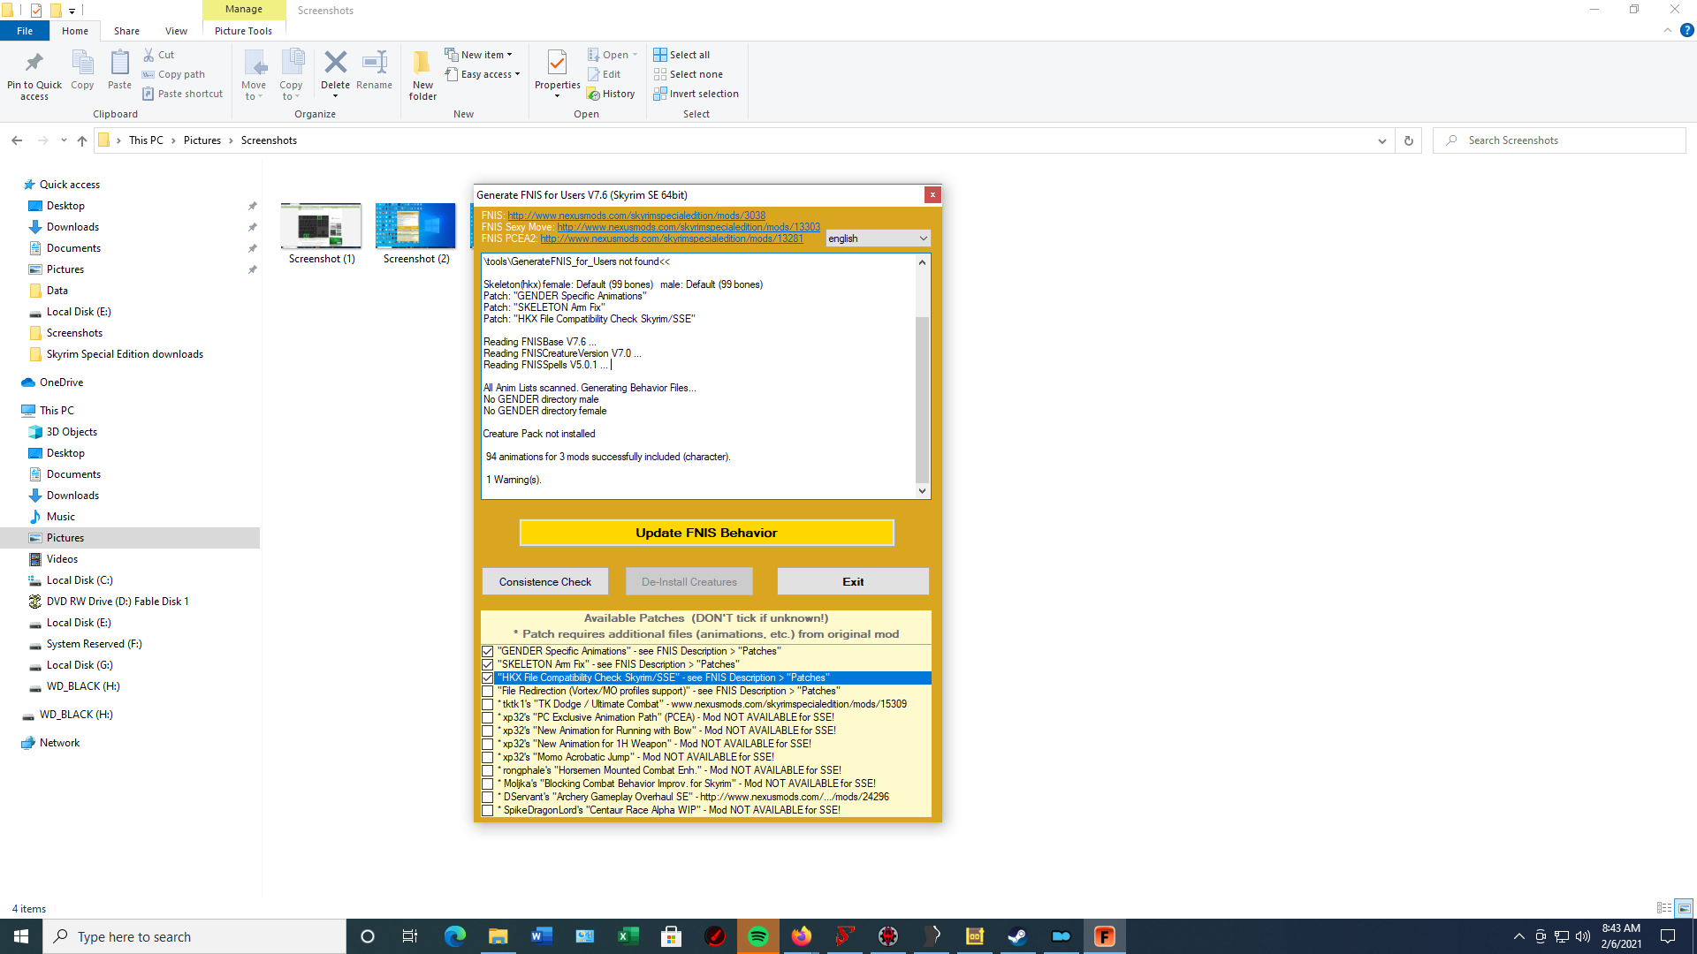Viewport: 1697px width, 954px height.
Task: Open the FNIS Sexy Move nexusmods link
Action: (x=689, y=227)
